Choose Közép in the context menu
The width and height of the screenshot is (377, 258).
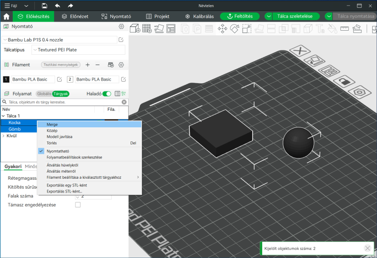coord(90,131)
